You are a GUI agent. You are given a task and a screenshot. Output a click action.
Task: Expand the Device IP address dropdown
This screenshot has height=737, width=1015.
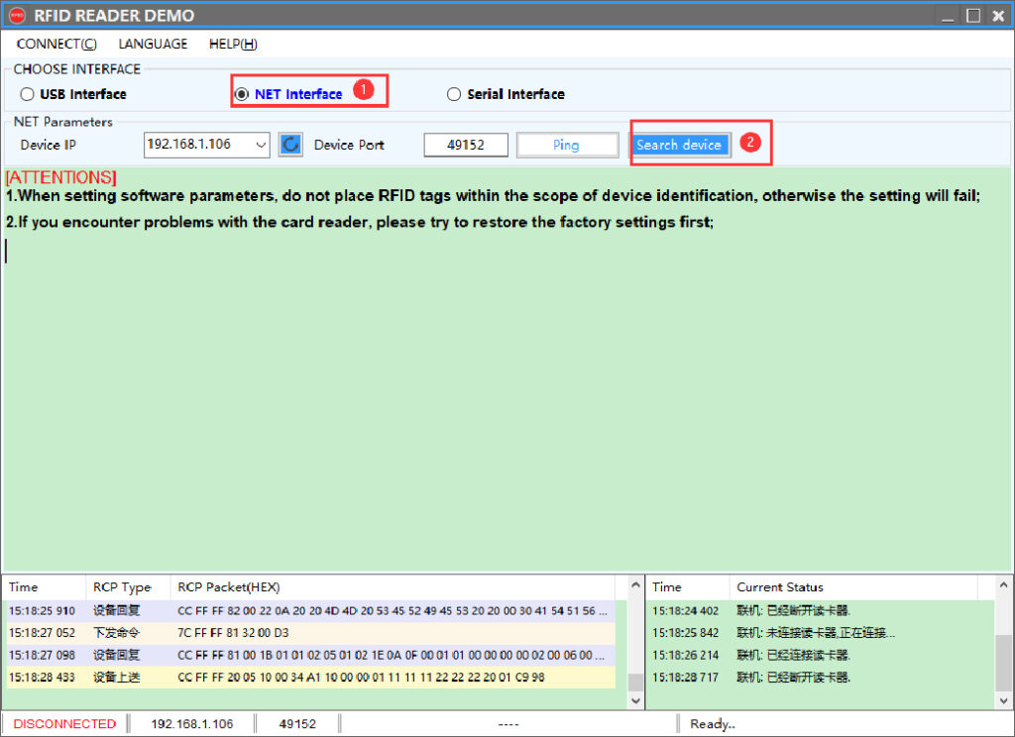click(x=261, y=145)
